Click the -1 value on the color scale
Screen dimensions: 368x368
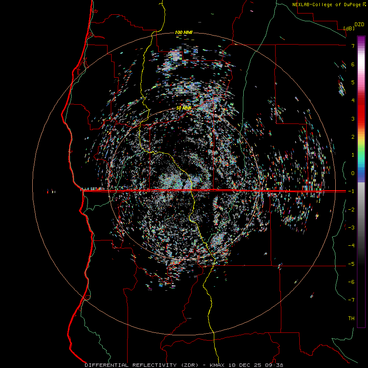tap(351, 191)
